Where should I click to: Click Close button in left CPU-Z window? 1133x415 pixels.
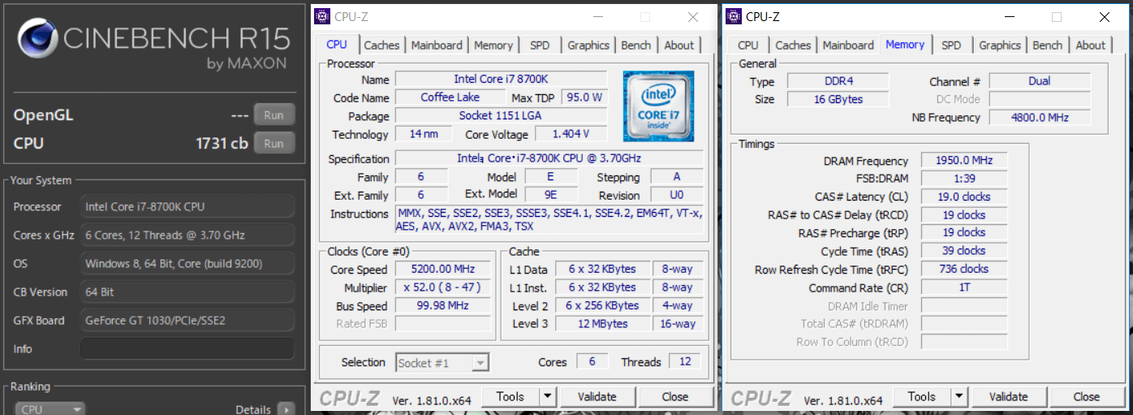(674, 397)
